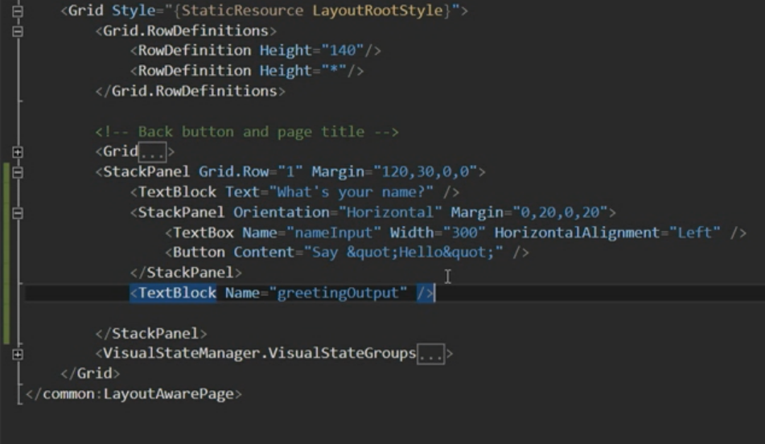Click the "0,20,0,20" margin value
Viewport: 765px width, 444px height.
560,212
